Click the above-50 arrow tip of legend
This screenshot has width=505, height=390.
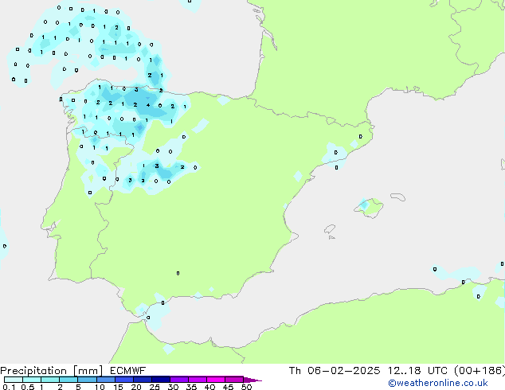[x=252, y=380]
